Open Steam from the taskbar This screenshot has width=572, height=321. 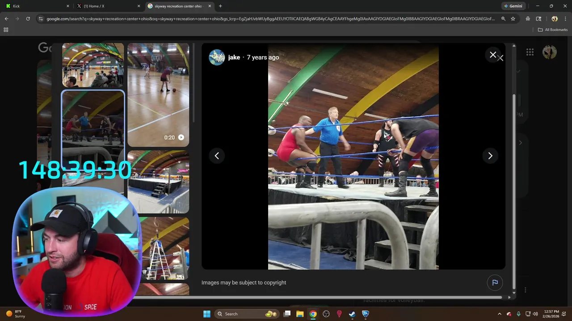pos(352,314)
